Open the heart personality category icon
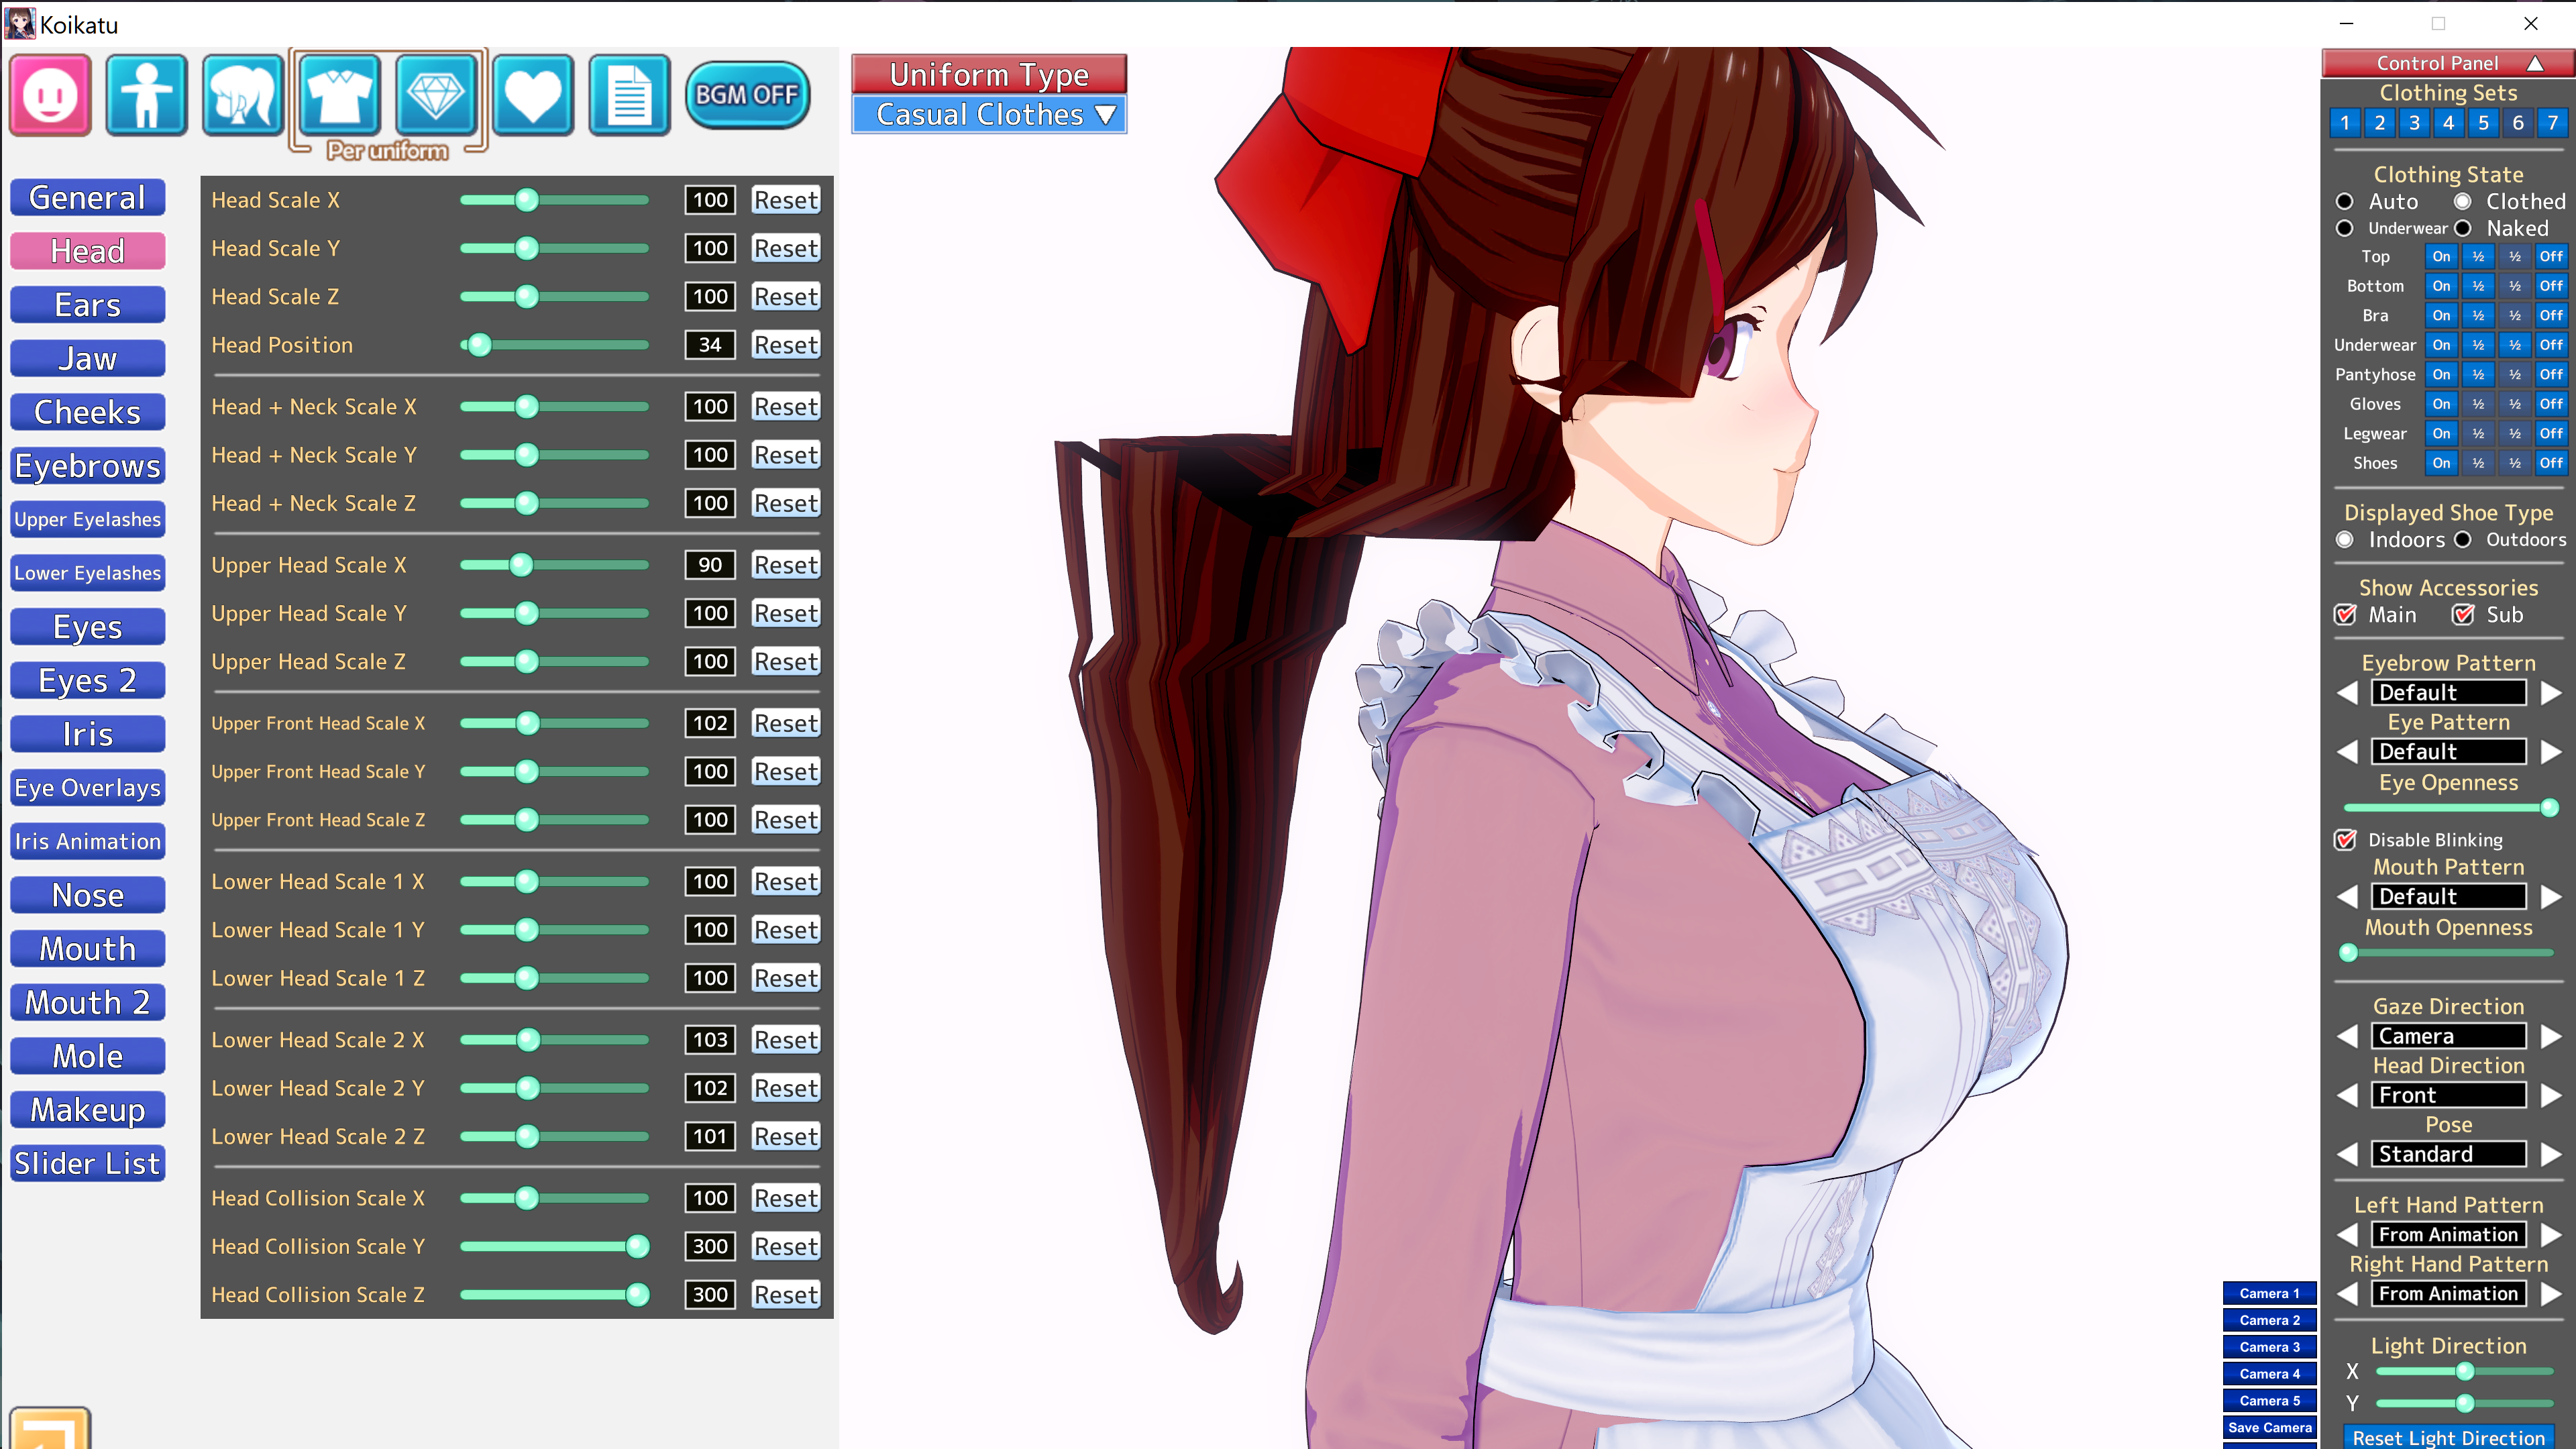 click(533, 95)
